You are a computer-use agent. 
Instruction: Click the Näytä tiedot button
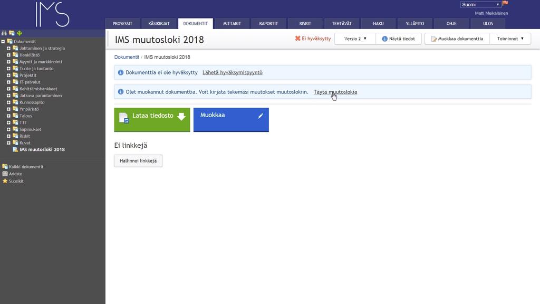coord(399,39)
